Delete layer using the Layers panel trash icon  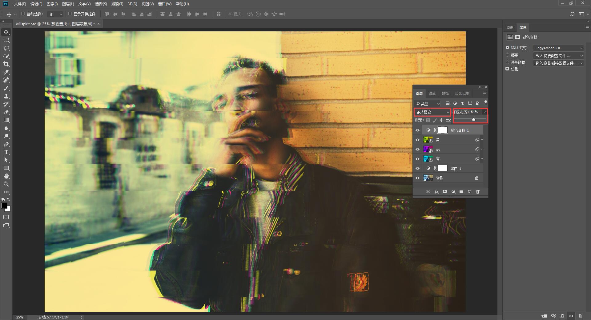coord(478,192)
